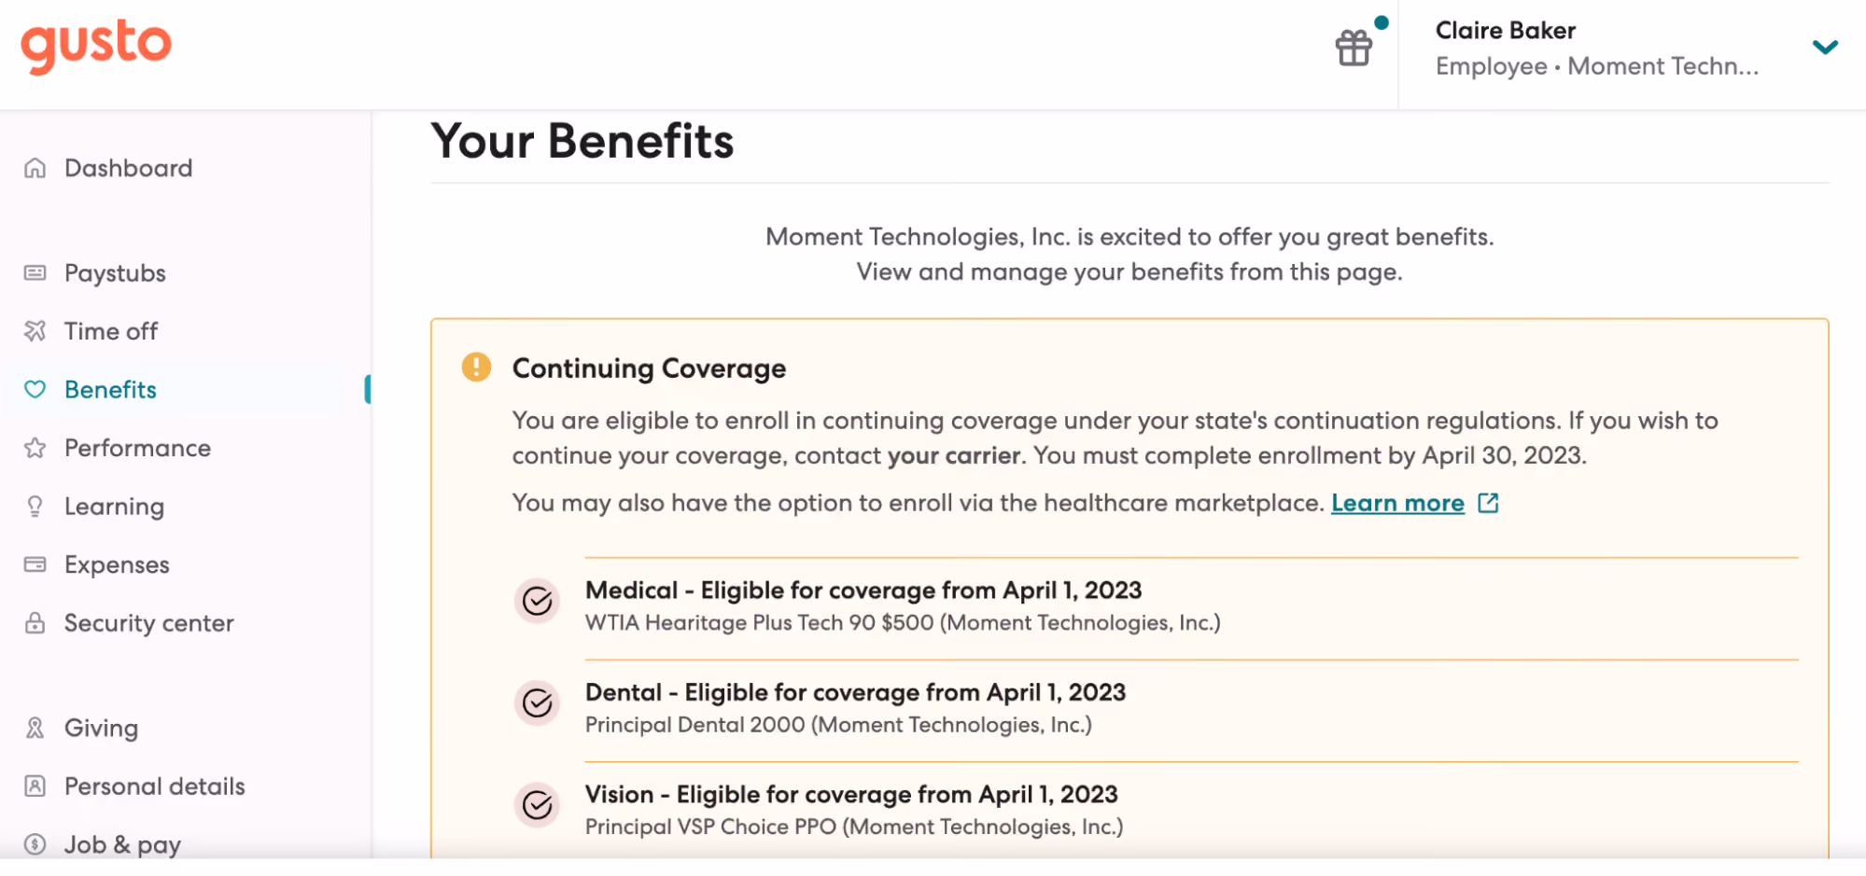Expand the Claire Baker account chevron
Screen dimensions: 1866x876
coord(1825,47)
